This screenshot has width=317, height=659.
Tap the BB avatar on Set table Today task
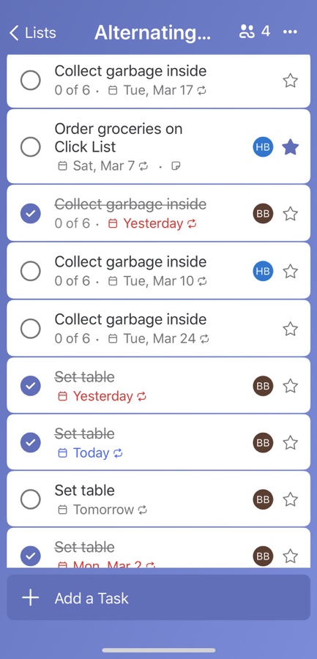(263, 442)
